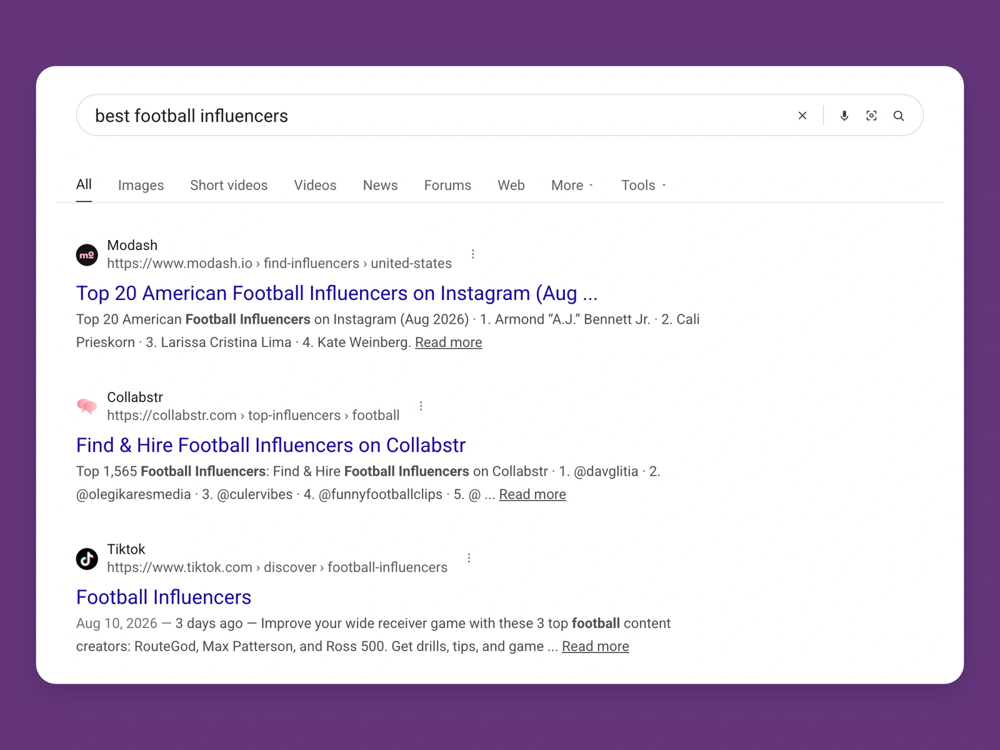Open the Football Influencers TikTok result

(164, 597)
